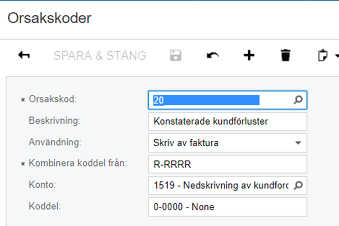Click the Kombinera koddel från field
The height and width of the screenshot is (226, 339).
pyautogui.click(x=227, y=164)
